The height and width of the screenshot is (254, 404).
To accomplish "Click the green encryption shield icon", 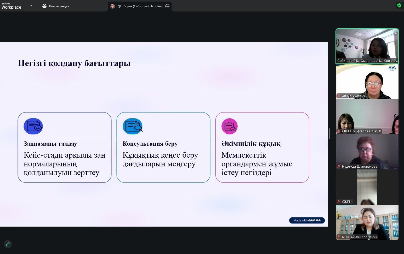I will tap(399, 5).
